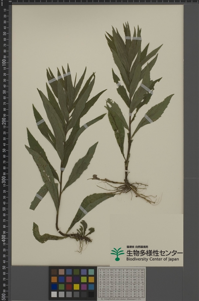
Task: Pick the black swatch on the color checker
Action: click(91, 294)
